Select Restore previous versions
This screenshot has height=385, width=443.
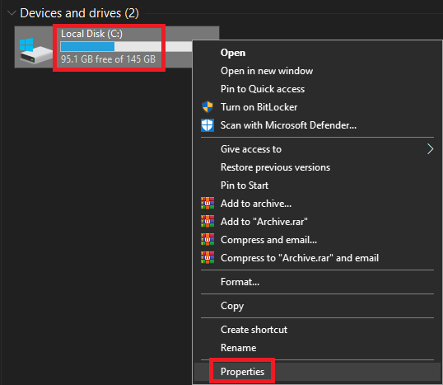pos(318,167)
